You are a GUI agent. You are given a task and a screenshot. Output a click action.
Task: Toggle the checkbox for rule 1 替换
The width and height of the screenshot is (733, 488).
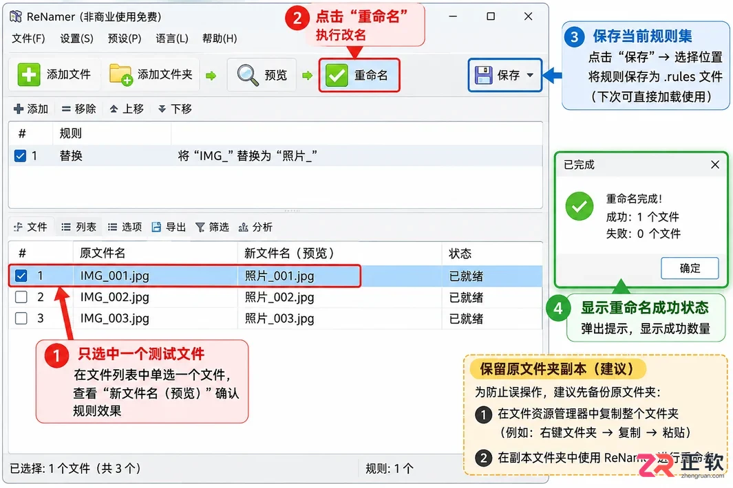pos(20,155)
